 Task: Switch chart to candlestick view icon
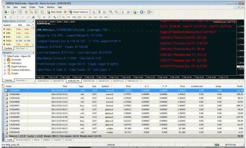(x=99, y=12)
